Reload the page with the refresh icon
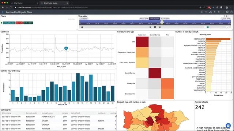 coord(11,7)
